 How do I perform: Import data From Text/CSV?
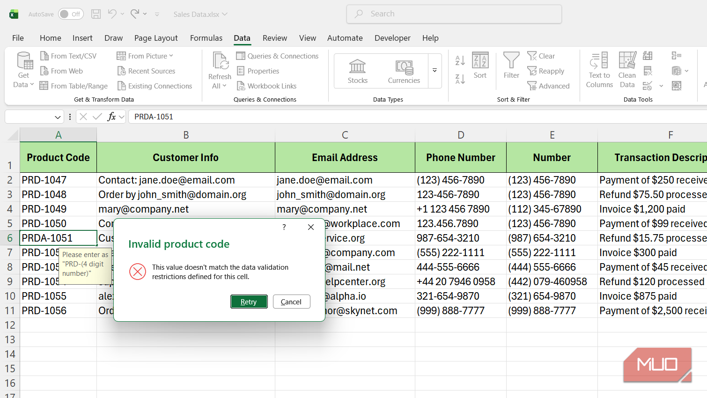point(68,56)
